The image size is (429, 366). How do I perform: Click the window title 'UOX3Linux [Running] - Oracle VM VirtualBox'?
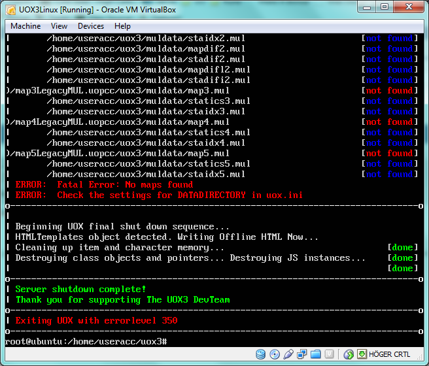click(x=97, y=10)
